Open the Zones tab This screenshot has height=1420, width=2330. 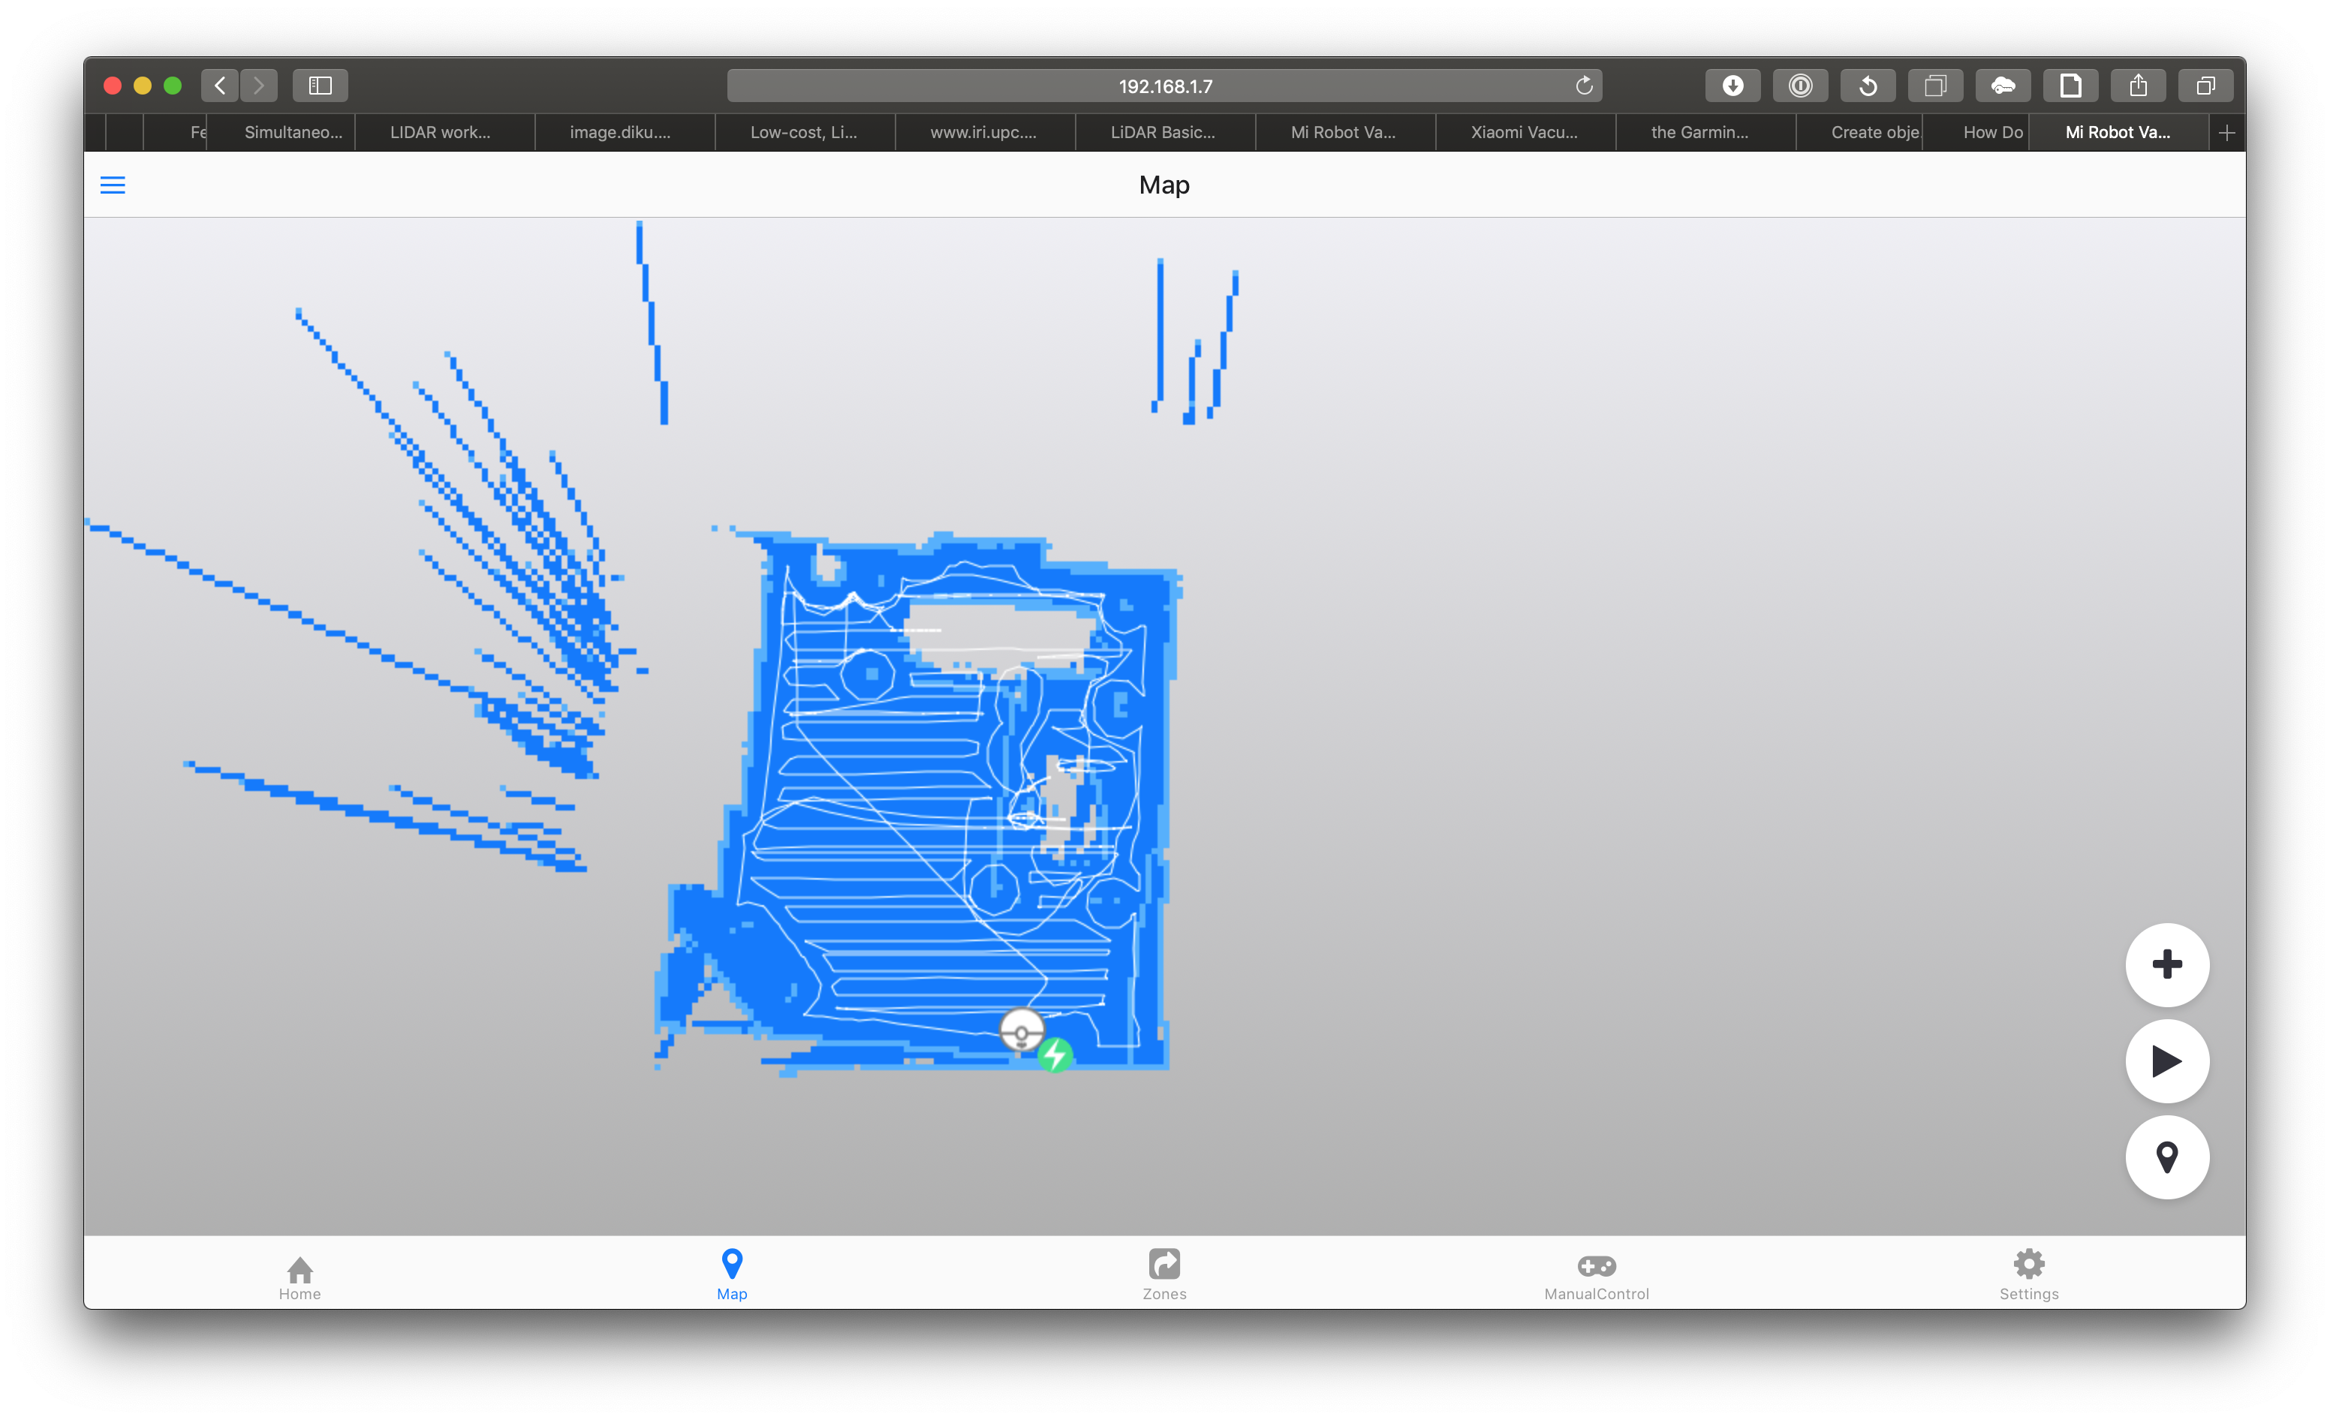coord(1164,1277)
